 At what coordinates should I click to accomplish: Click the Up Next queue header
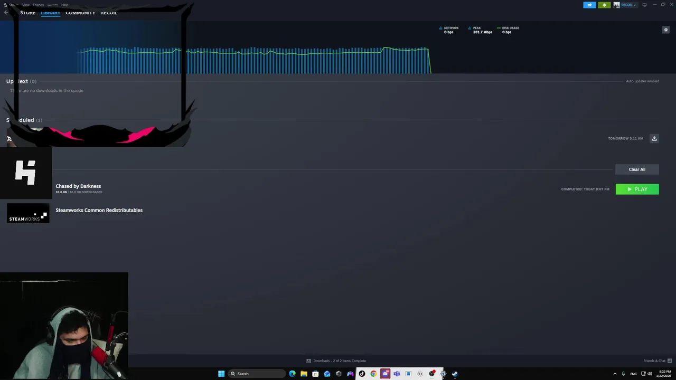tap(21, 81)
